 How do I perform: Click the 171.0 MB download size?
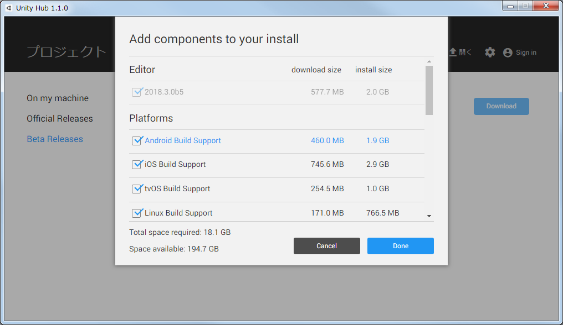point(327,213)
